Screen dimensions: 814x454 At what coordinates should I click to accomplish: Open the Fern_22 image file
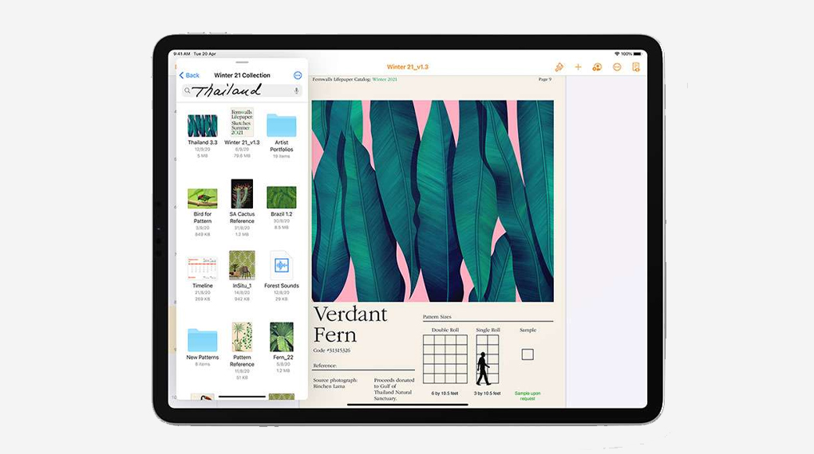click(x=282, y=337)
